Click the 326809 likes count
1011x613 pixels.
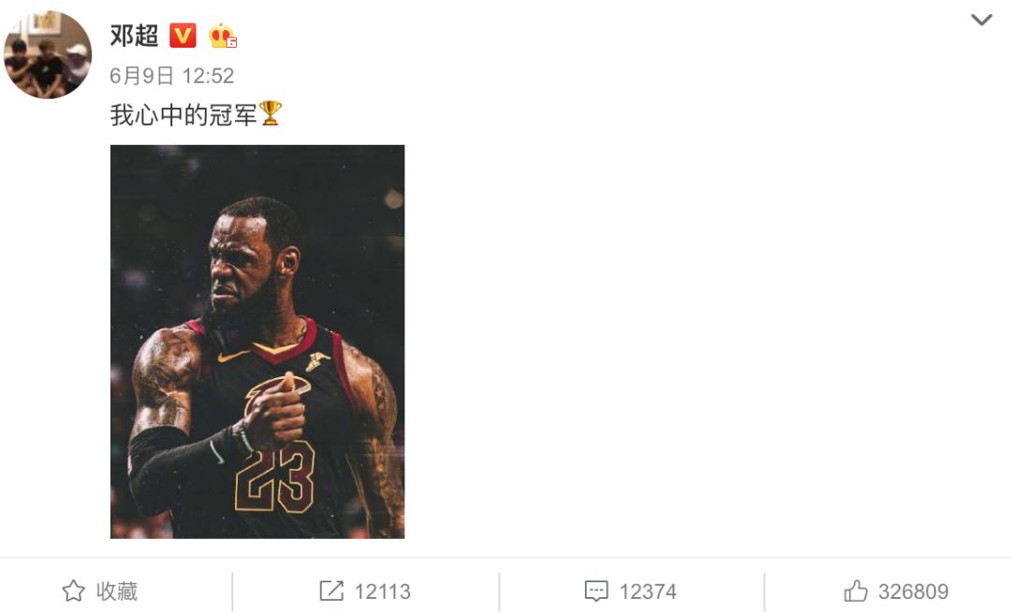click(x=913, y=591)
